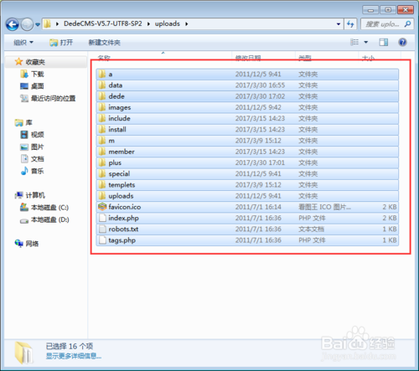Image resolution: width=419 pixels, height=371 pixels.
Task: Expand the recent pages dropdown arrow
Action: 38,25
